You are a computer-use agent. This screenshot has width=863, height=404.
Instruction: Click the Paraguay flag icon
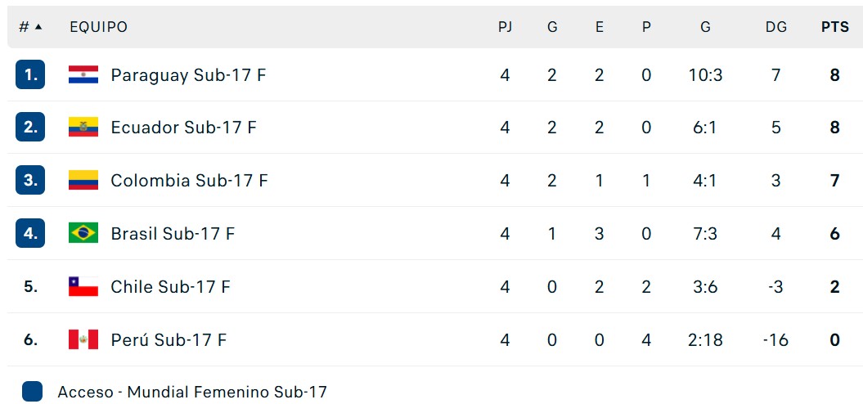(x=83, y=75)
